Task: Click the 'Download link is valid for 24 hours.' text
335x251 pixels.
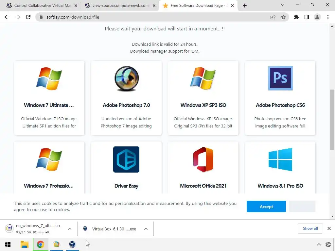Action: pos(165,44)
